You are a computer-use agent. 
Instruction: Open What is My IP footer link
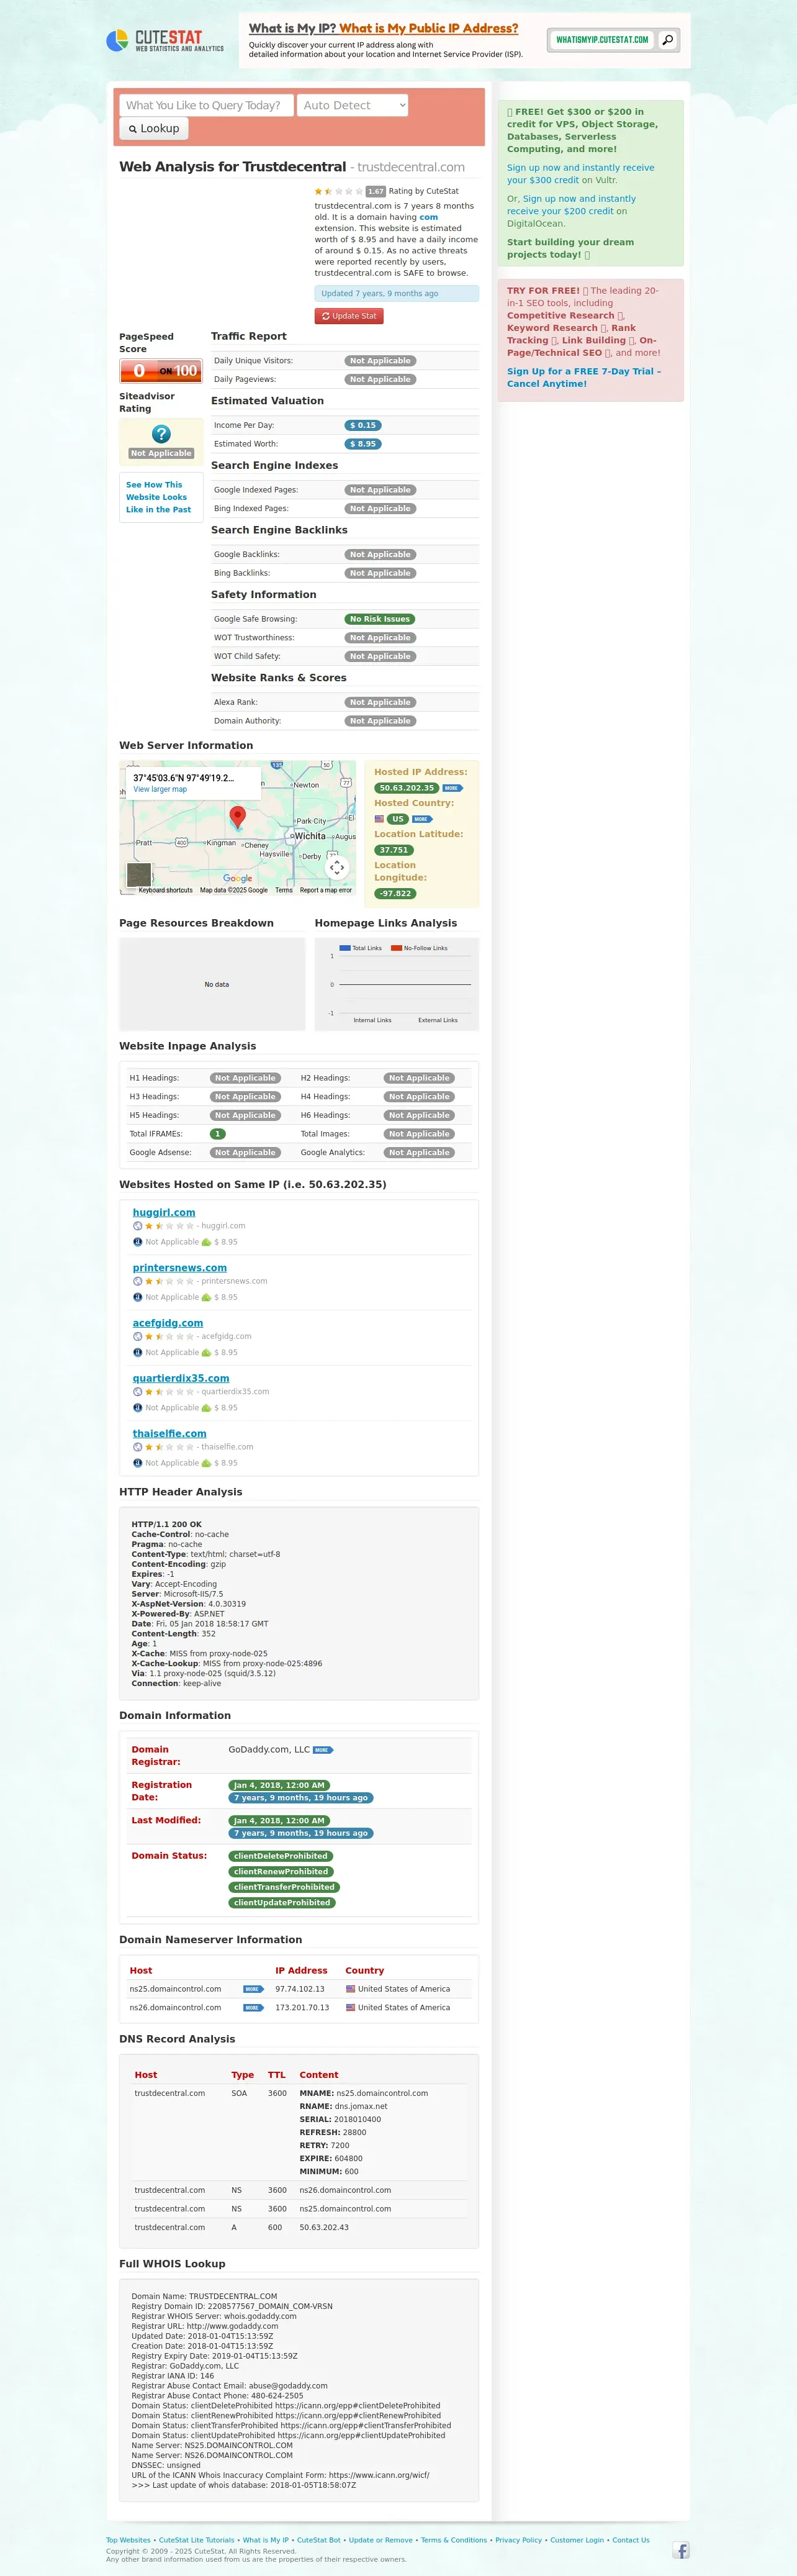tap(266, 2540)
